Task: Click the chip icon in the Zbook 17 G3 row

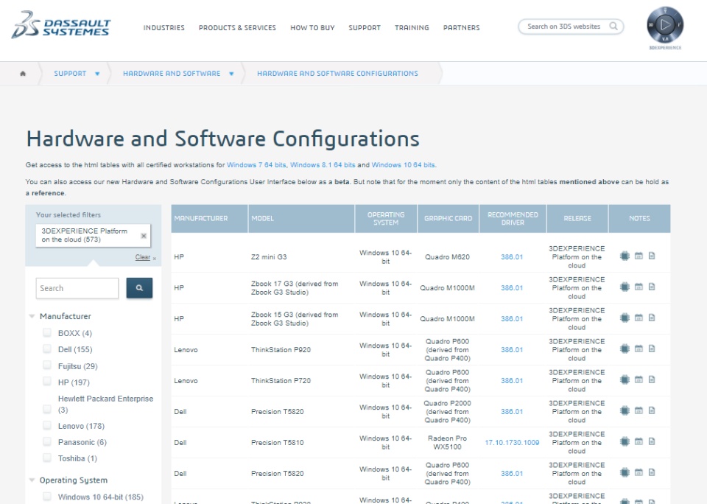Action: (x=625, y=287)
